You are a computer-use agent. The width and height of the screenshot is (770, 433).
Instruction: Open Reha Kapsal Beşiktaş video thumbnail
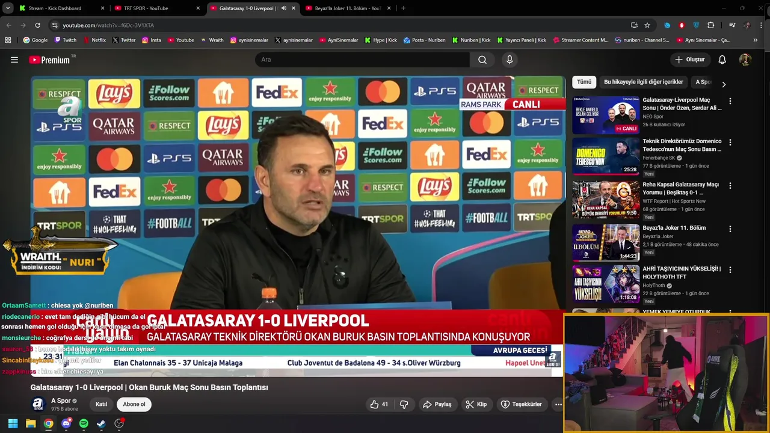tap(606, 200)
